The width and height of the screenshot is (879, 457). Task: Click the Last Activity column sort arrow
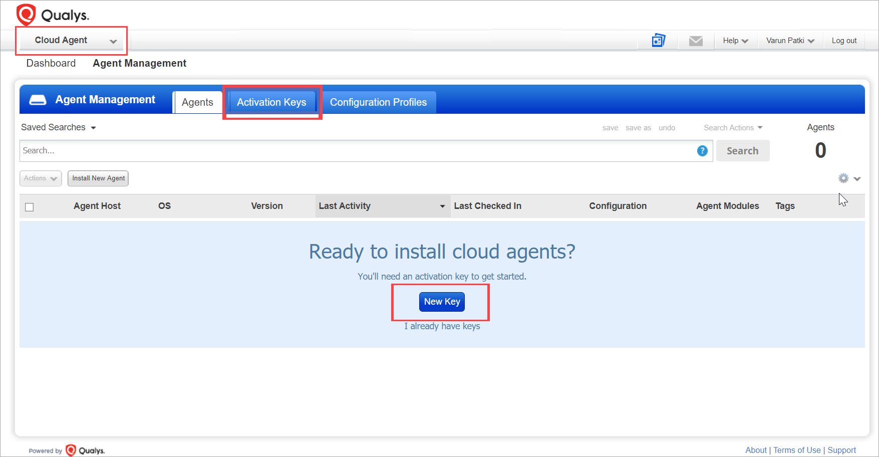442,206
